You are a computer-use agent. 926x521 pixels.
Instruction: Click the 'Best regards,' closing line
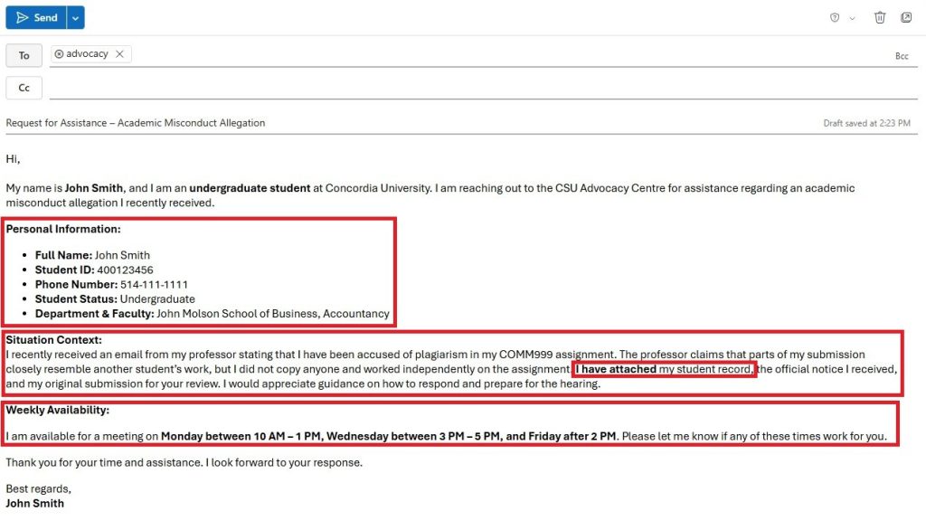pyautogui.click(x=38, y=488)
